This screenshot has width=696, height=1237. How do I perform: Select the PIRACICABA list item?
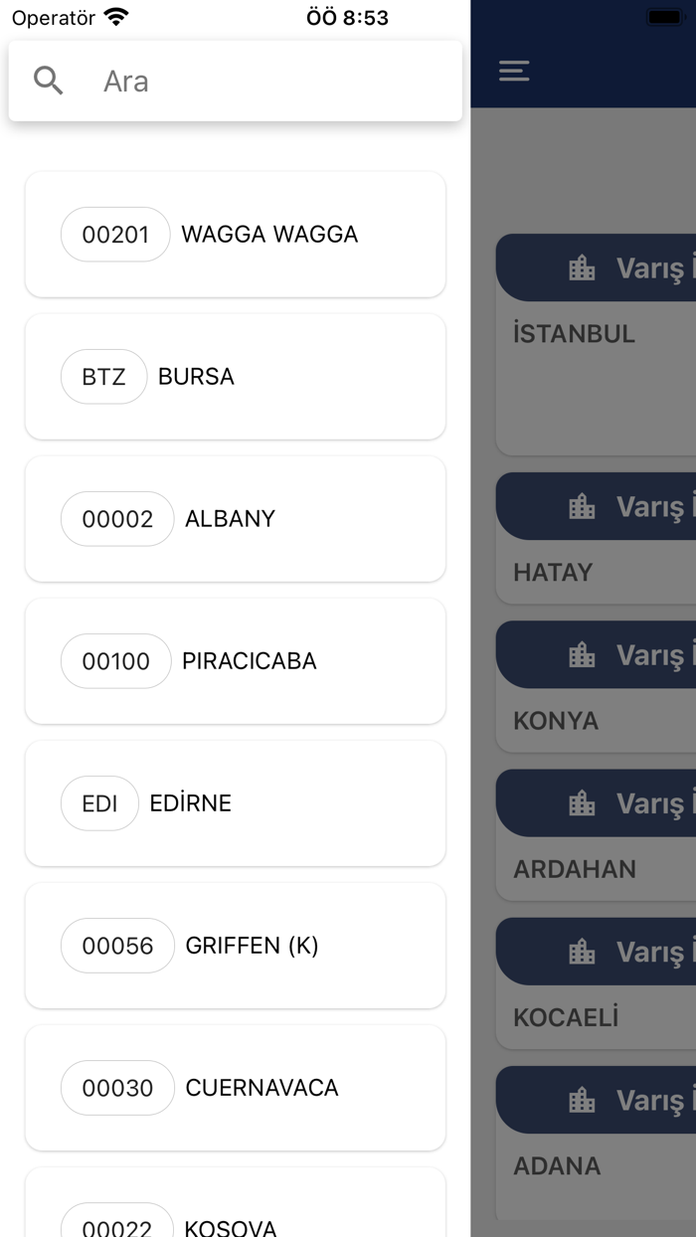[235, 660]
